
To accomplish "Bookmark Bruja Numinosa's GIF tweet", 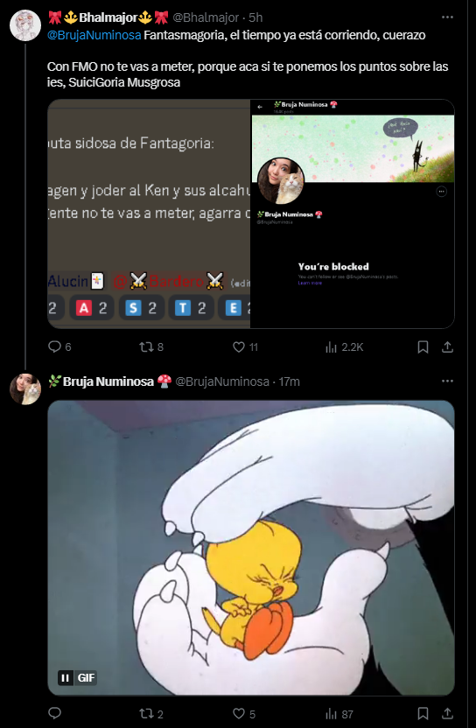I will [423, 714].
